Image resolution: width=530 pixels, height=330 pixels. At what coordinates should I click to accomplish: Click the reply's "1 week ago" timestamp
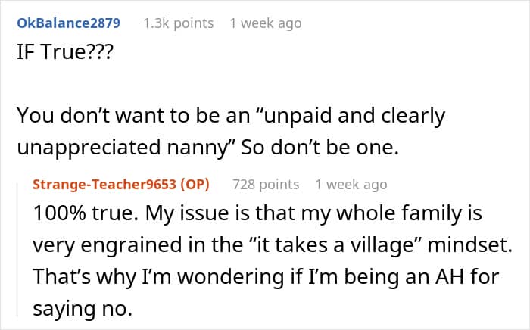351,184
